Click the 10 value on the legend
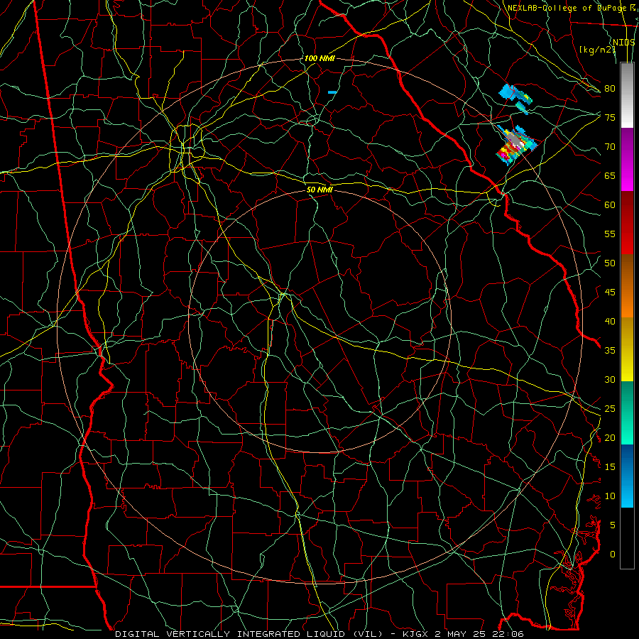This screenshot has height=639, width=639. coord(610,496)
